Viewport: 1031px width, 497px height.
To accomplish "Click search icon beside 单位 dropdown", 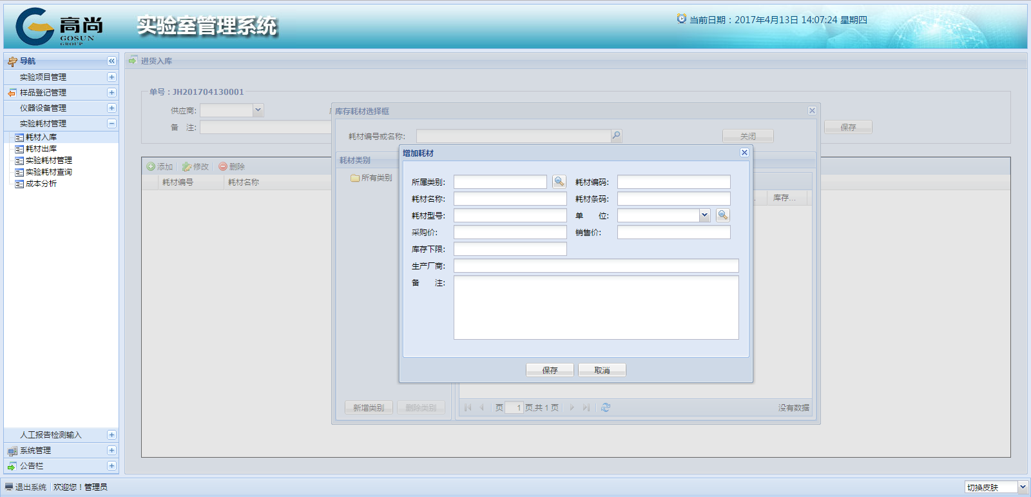I will [x=722, y=215].
